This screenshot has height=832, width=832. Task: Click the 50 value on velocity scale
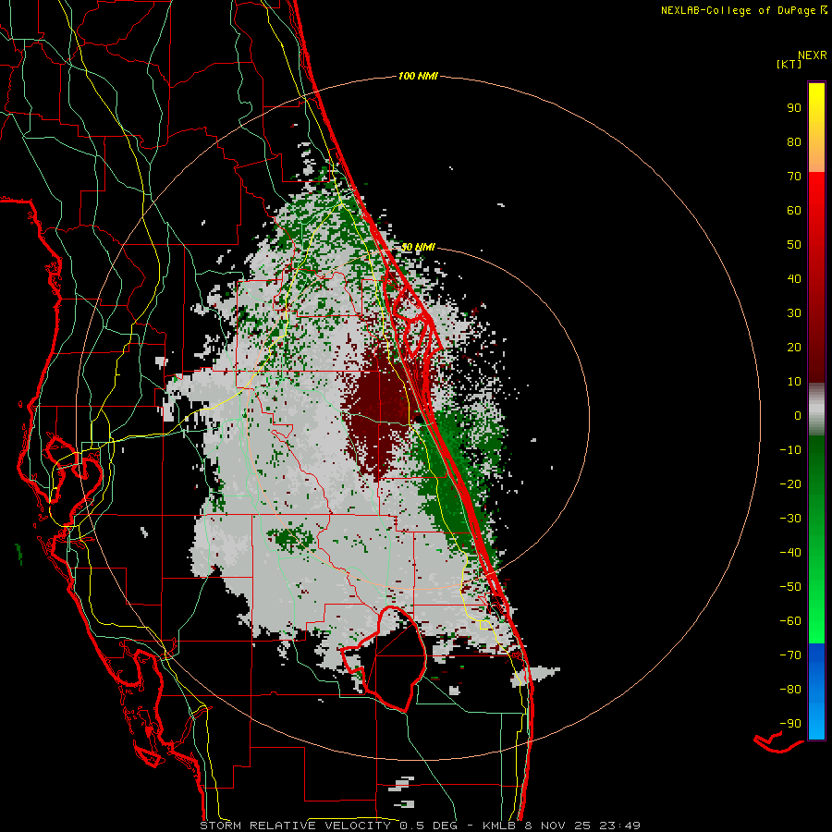(x=794, y=245)
